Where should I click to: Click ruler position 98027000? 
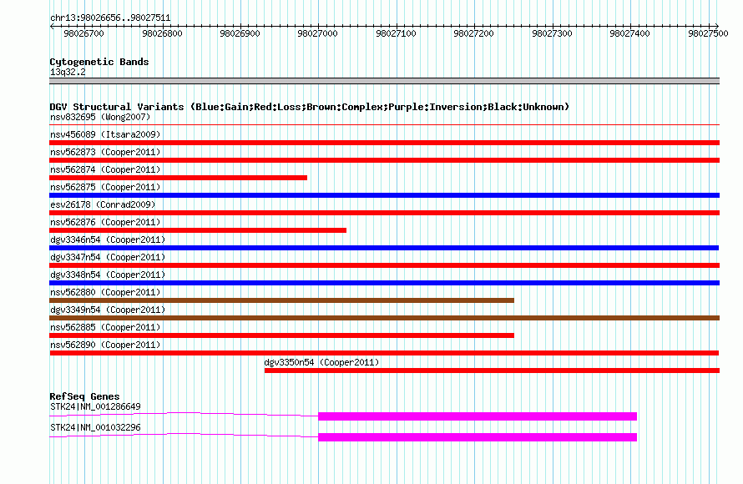click(317, 33)
